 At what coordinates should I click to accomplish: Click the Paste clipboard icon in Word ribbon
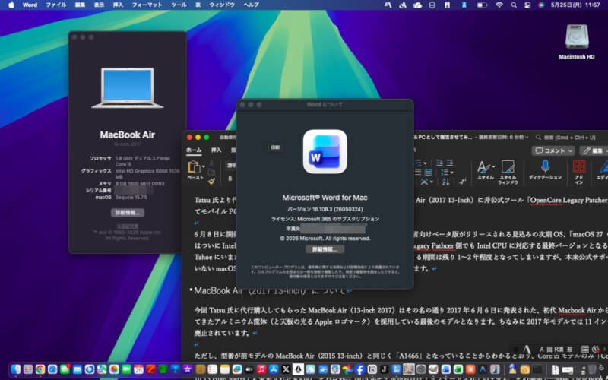[x=193, y=167]
